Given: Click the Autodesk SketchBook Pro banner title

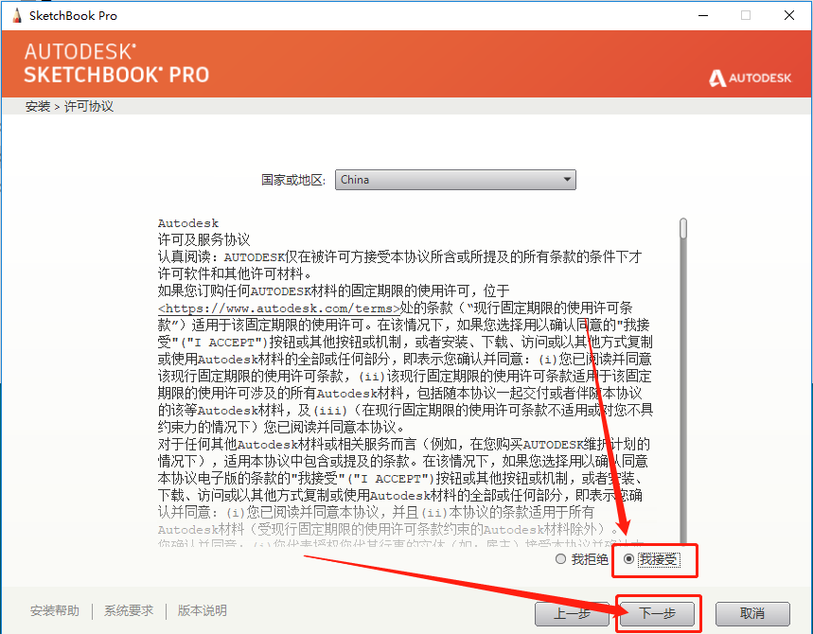Looking at the screenshot, I should [x=116, y=63].
